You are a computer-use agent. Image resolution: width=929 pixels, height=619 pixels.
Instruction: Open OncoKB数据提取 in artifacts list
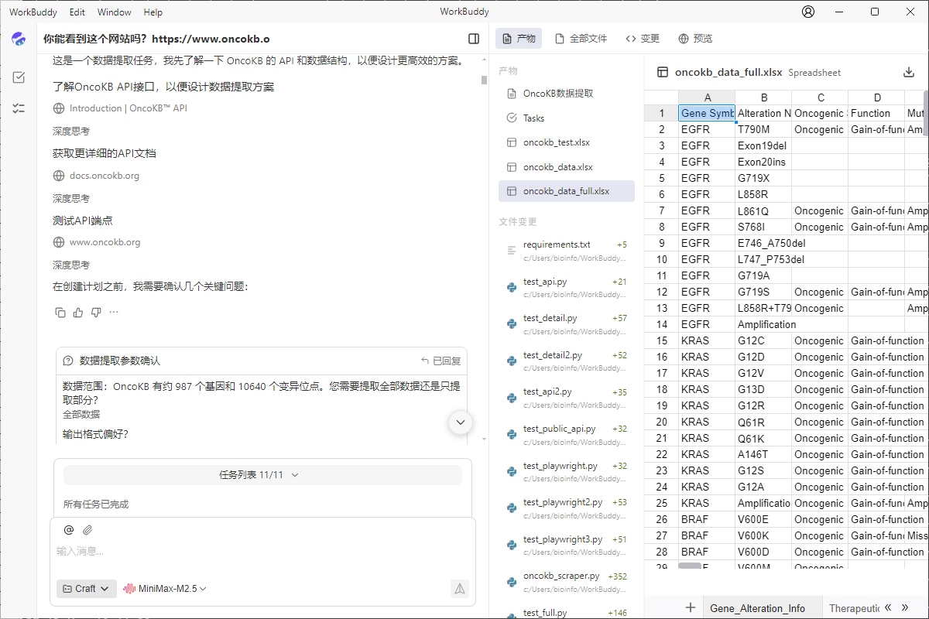(567, 94)
